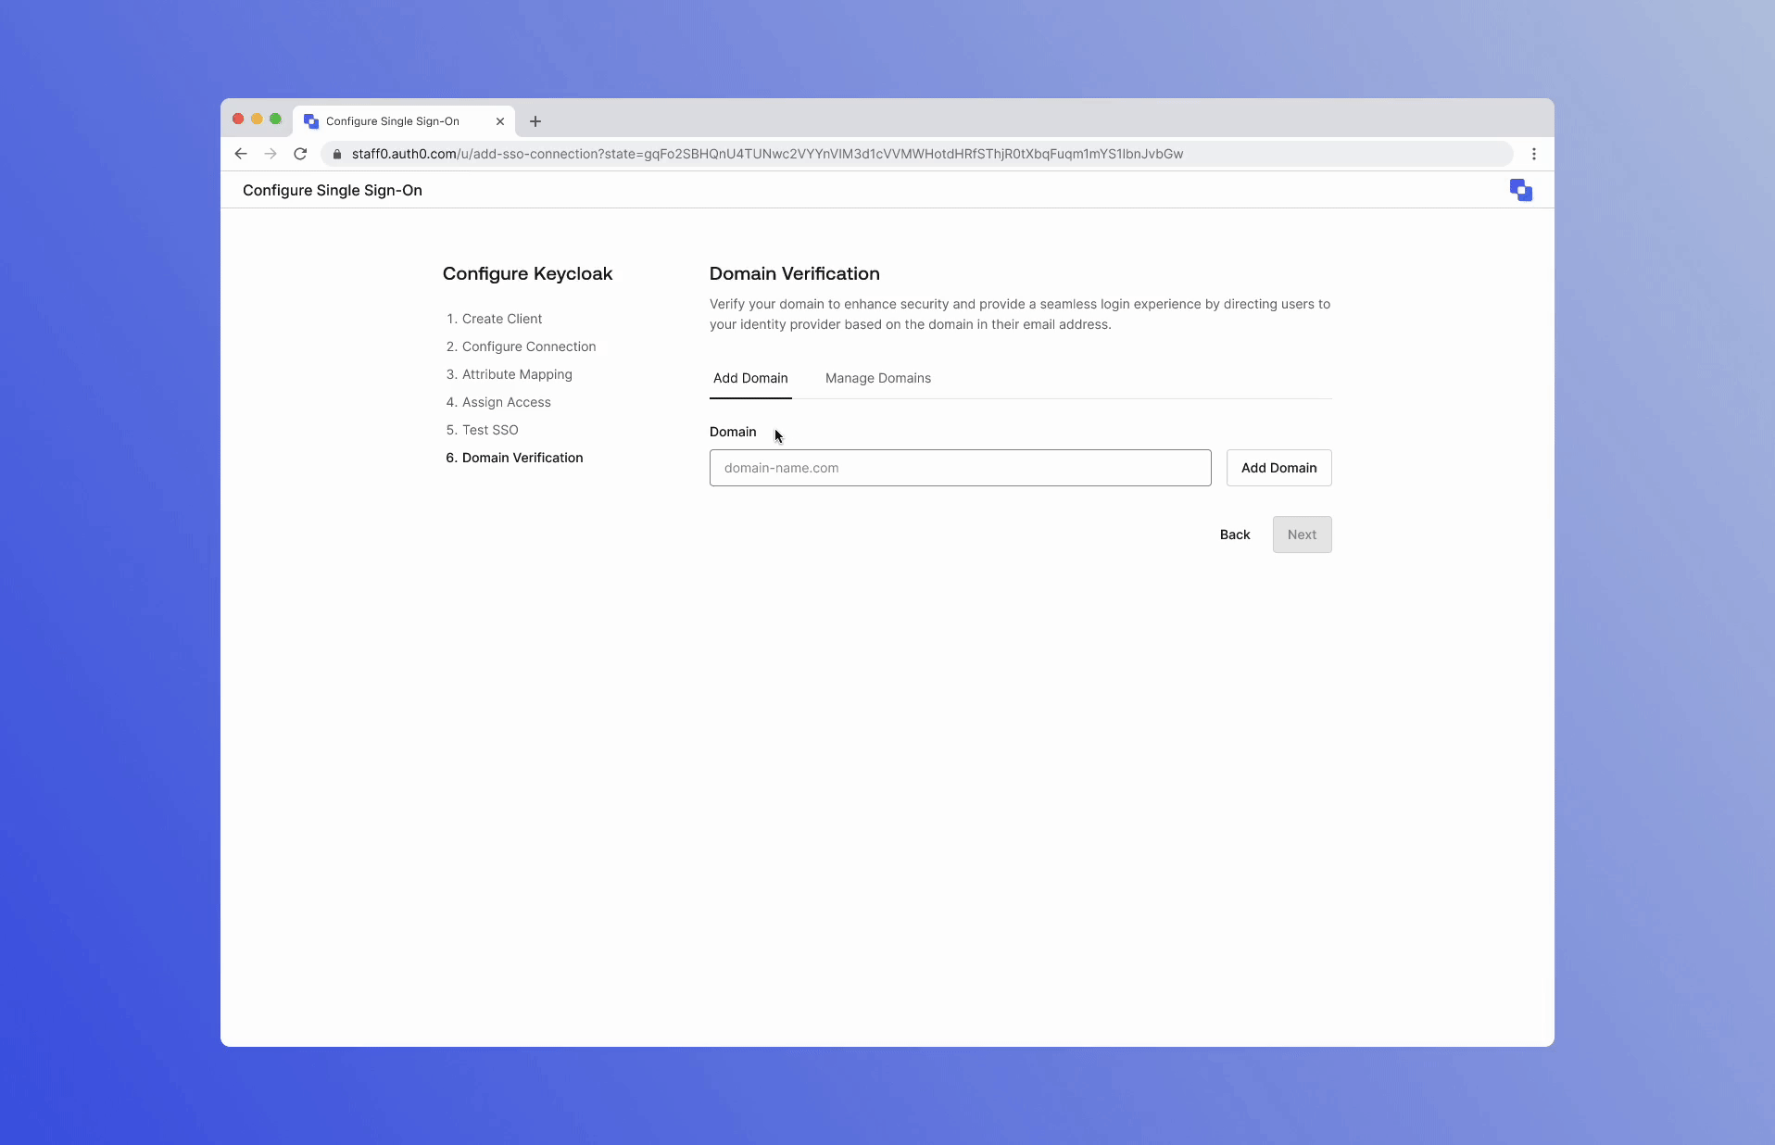
Task: Click the Add Domain button
Action: point(1278,468)
